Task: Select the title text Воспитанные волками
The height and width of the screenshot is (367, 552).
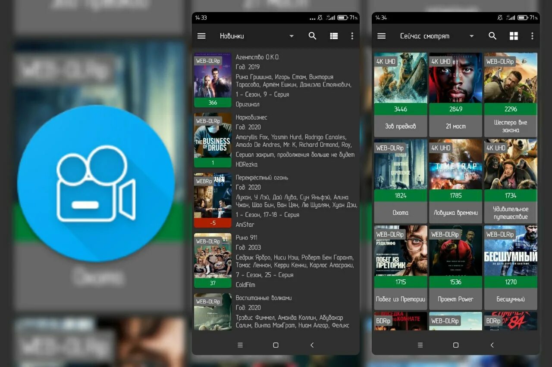Action: [x=263, y=298]
